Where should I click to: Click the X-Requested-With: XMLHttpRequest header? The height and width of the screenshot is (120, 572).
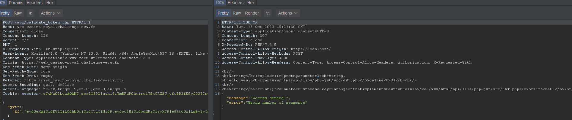41,49
